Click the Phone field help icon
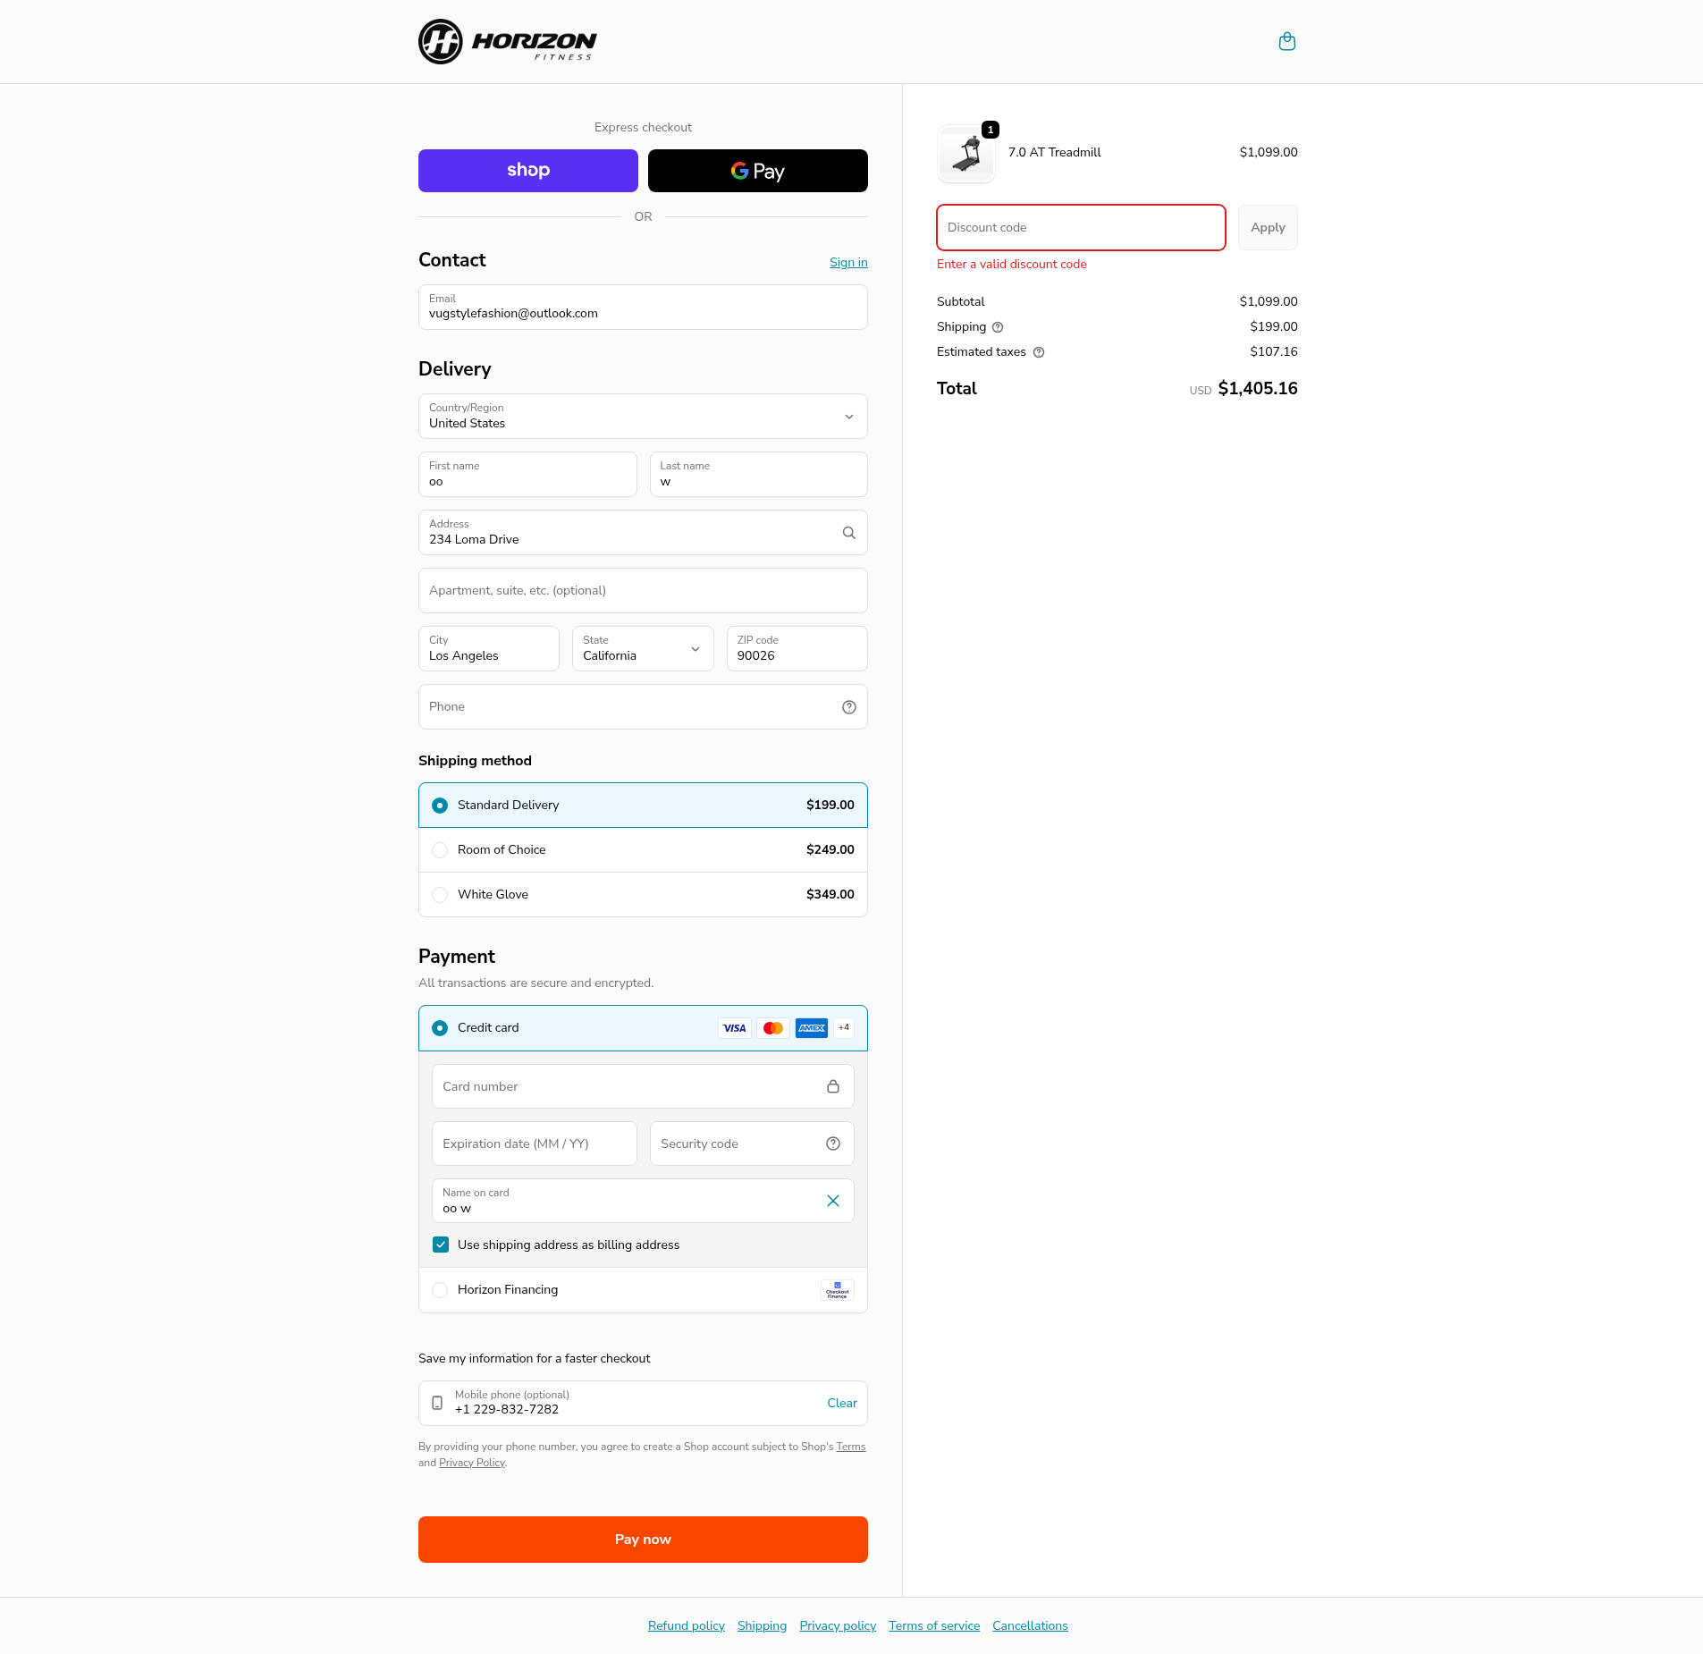 coord(848,707)
